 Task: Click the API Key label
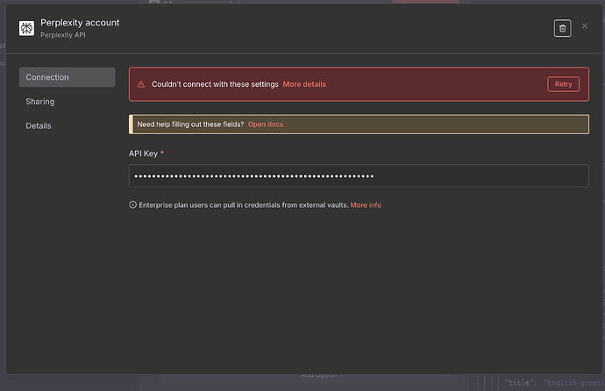pos(143,153)
